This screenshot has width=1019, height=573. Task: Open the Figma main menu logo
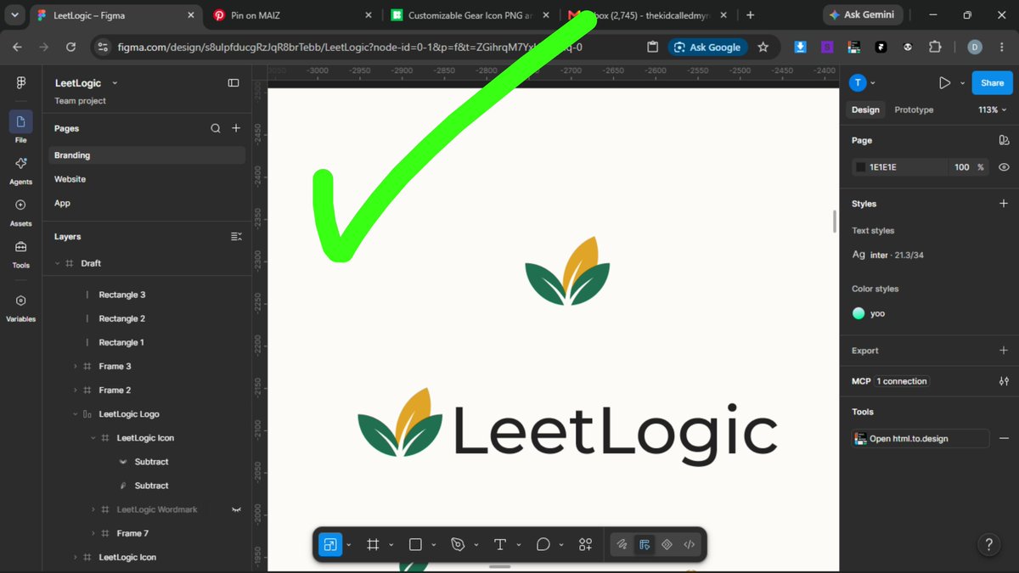[21, 82]
